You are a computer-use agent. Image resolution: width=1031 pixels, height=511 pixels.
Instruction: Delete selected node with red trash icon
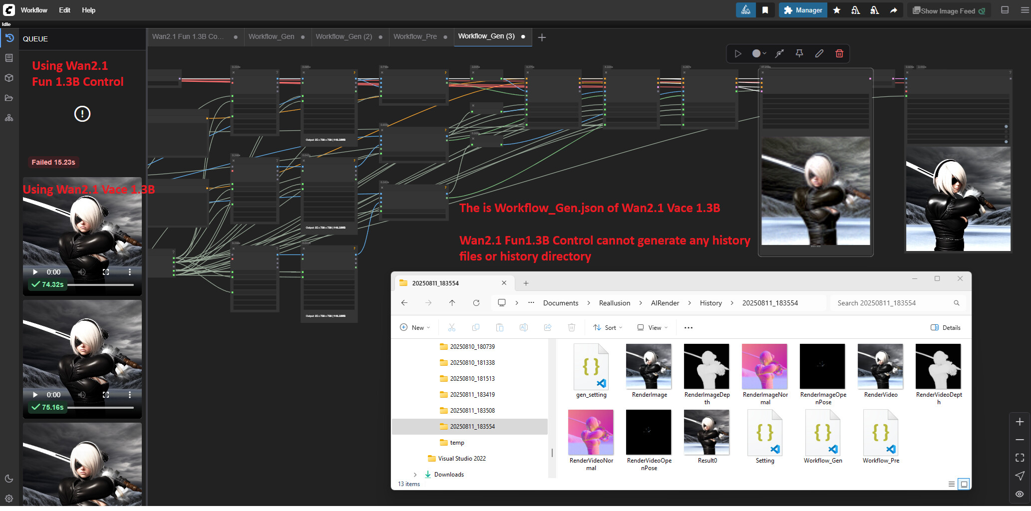pos(839,53)
